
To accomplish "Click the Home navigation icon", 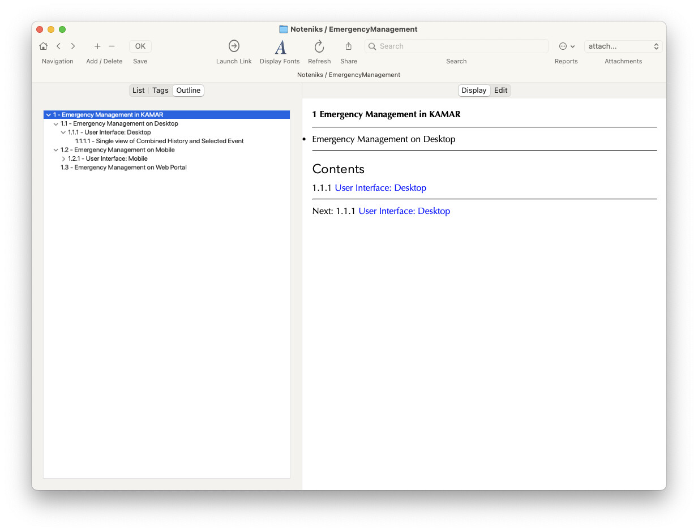I will coord(44,46).
